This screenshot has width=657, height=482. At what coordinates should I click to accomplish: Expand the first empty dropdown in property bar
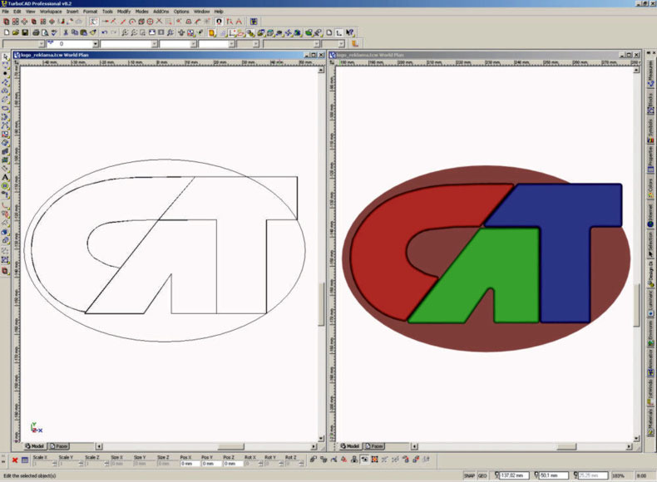42,43
